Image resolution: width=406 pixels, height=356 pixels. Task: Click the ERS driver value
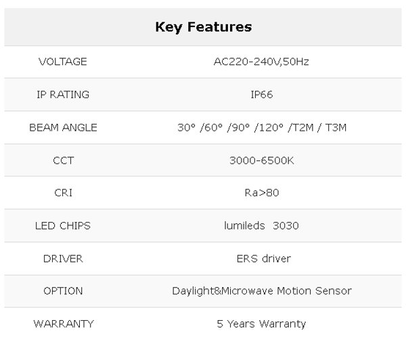click(x=261, y=259)
